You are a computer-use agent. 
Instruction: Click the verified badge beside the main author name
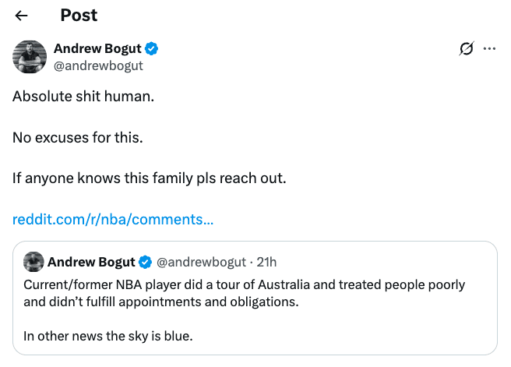tap(153, 49)
